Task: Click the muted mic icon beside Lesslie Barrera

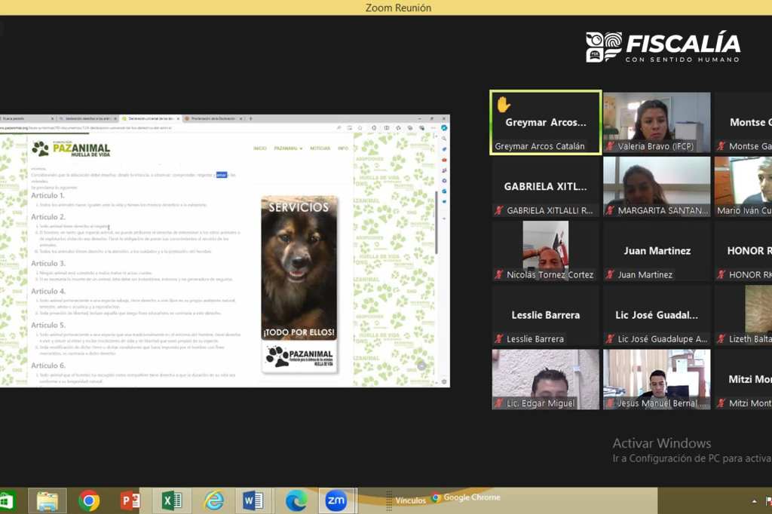Action: pos(498,339)
